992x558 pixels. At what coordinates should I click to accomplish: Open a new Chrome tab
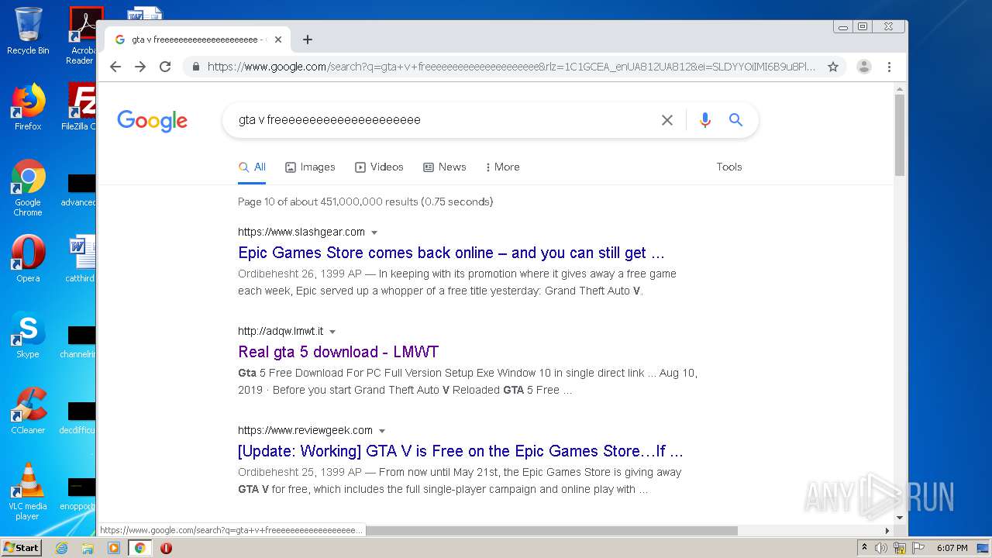pyautogui.click(x=308, y=40)
